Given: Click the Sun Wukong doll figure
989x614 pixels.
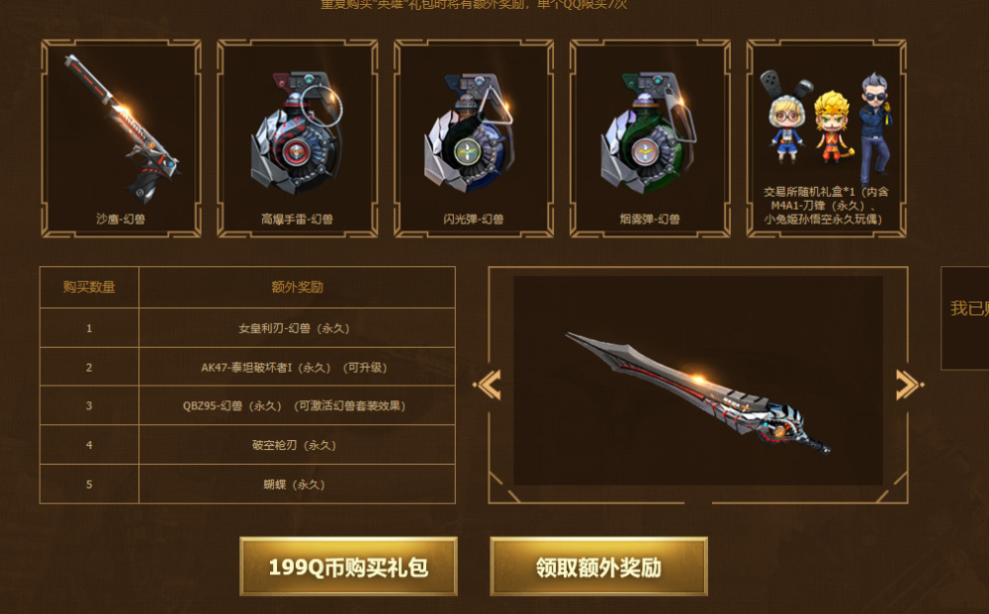Looking at the screenshot, I should (833, 128).
